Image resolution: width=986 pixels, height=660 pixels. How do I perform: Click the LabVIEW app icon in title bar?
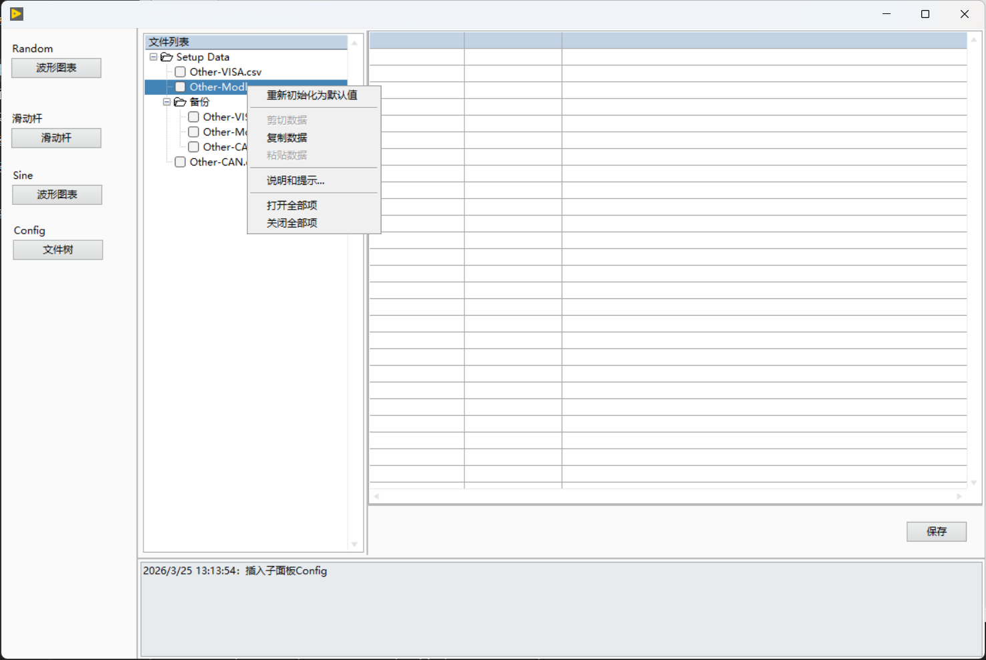[x=17, y=13]
